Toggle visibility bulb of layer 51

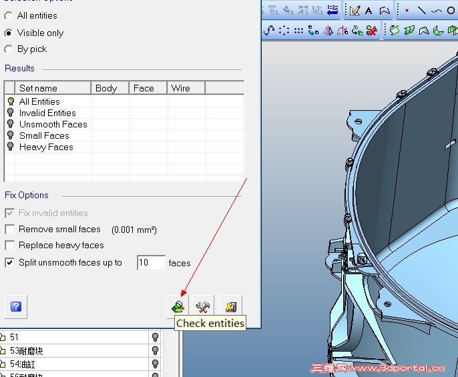[155, 337]
